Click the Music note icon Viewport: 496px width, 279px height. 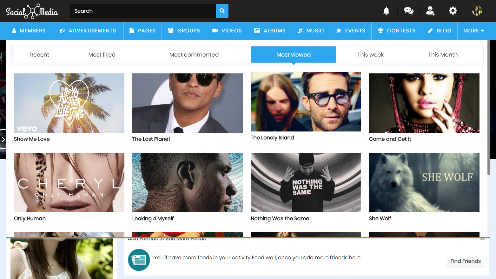[300, 31]
